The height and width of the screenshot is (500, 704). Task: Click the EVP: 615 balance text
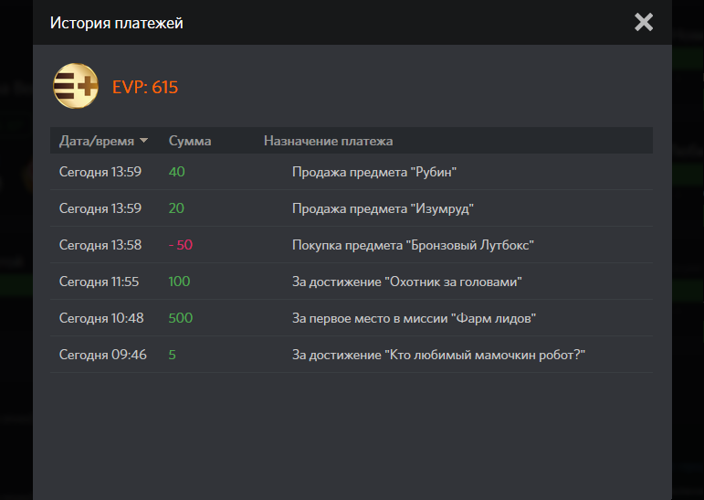[145, 88]
